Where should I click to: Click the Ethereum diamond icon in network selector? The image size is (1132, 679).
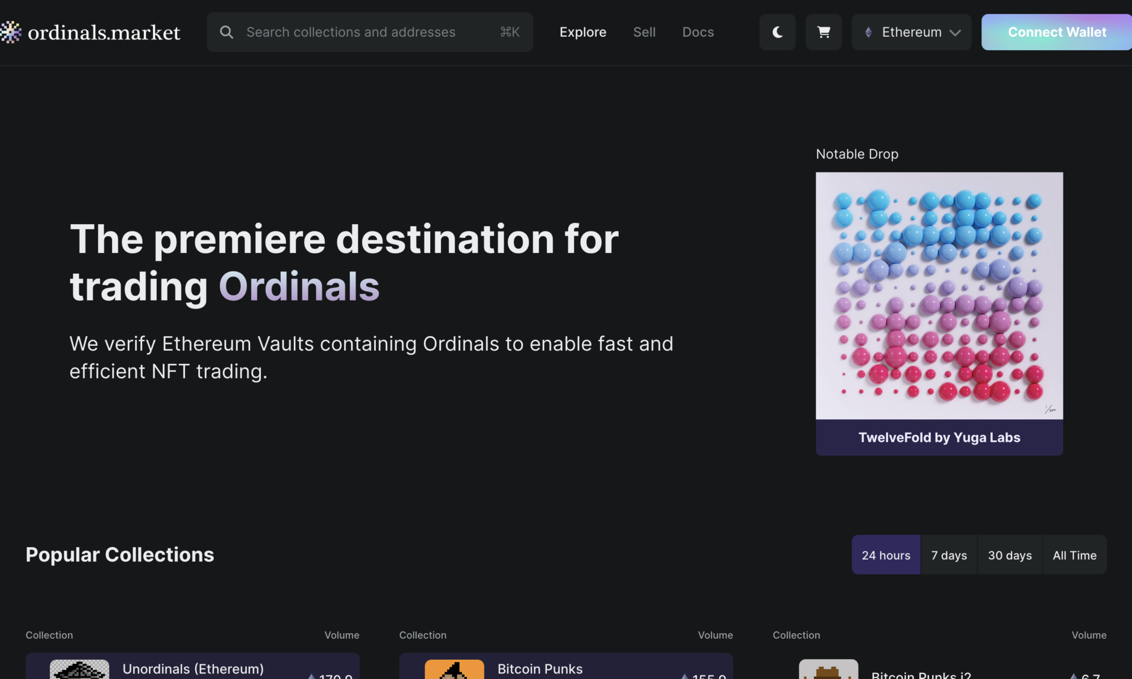[x=868, y=32]
